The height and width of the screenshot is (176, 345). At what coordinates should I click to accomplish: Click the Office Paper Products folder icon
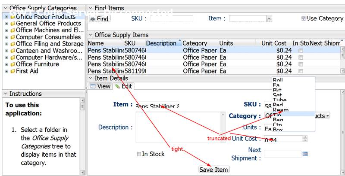[13, 17]
